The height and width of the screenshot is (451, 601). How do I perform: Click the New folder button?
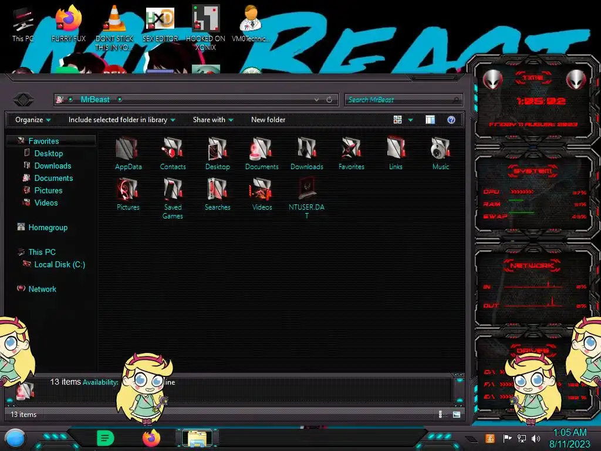[x=268, y=120]
